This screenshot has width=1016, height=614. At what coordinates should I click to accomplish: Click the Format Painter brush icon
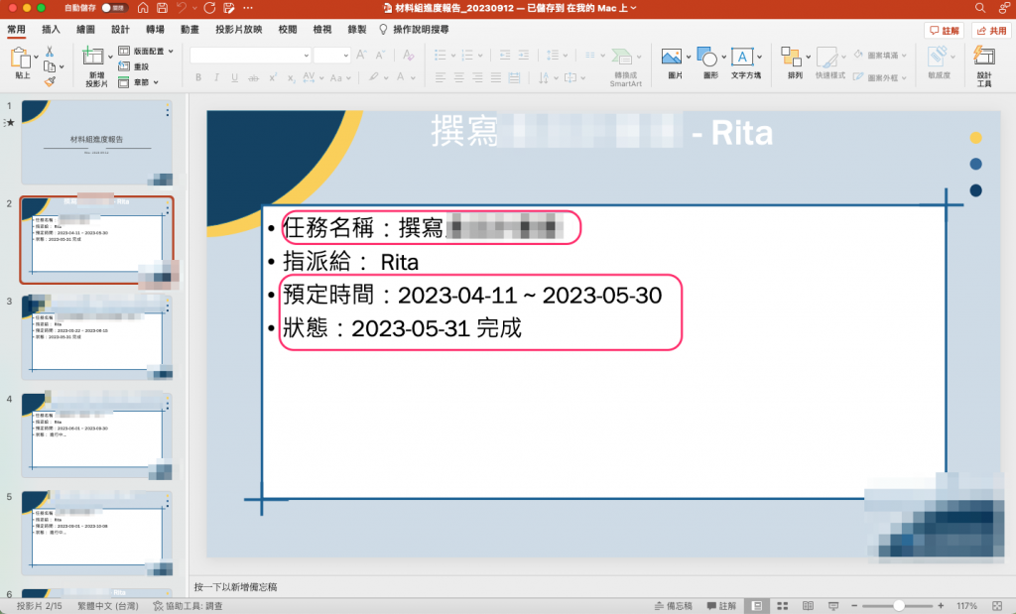[x=50, y=81]
